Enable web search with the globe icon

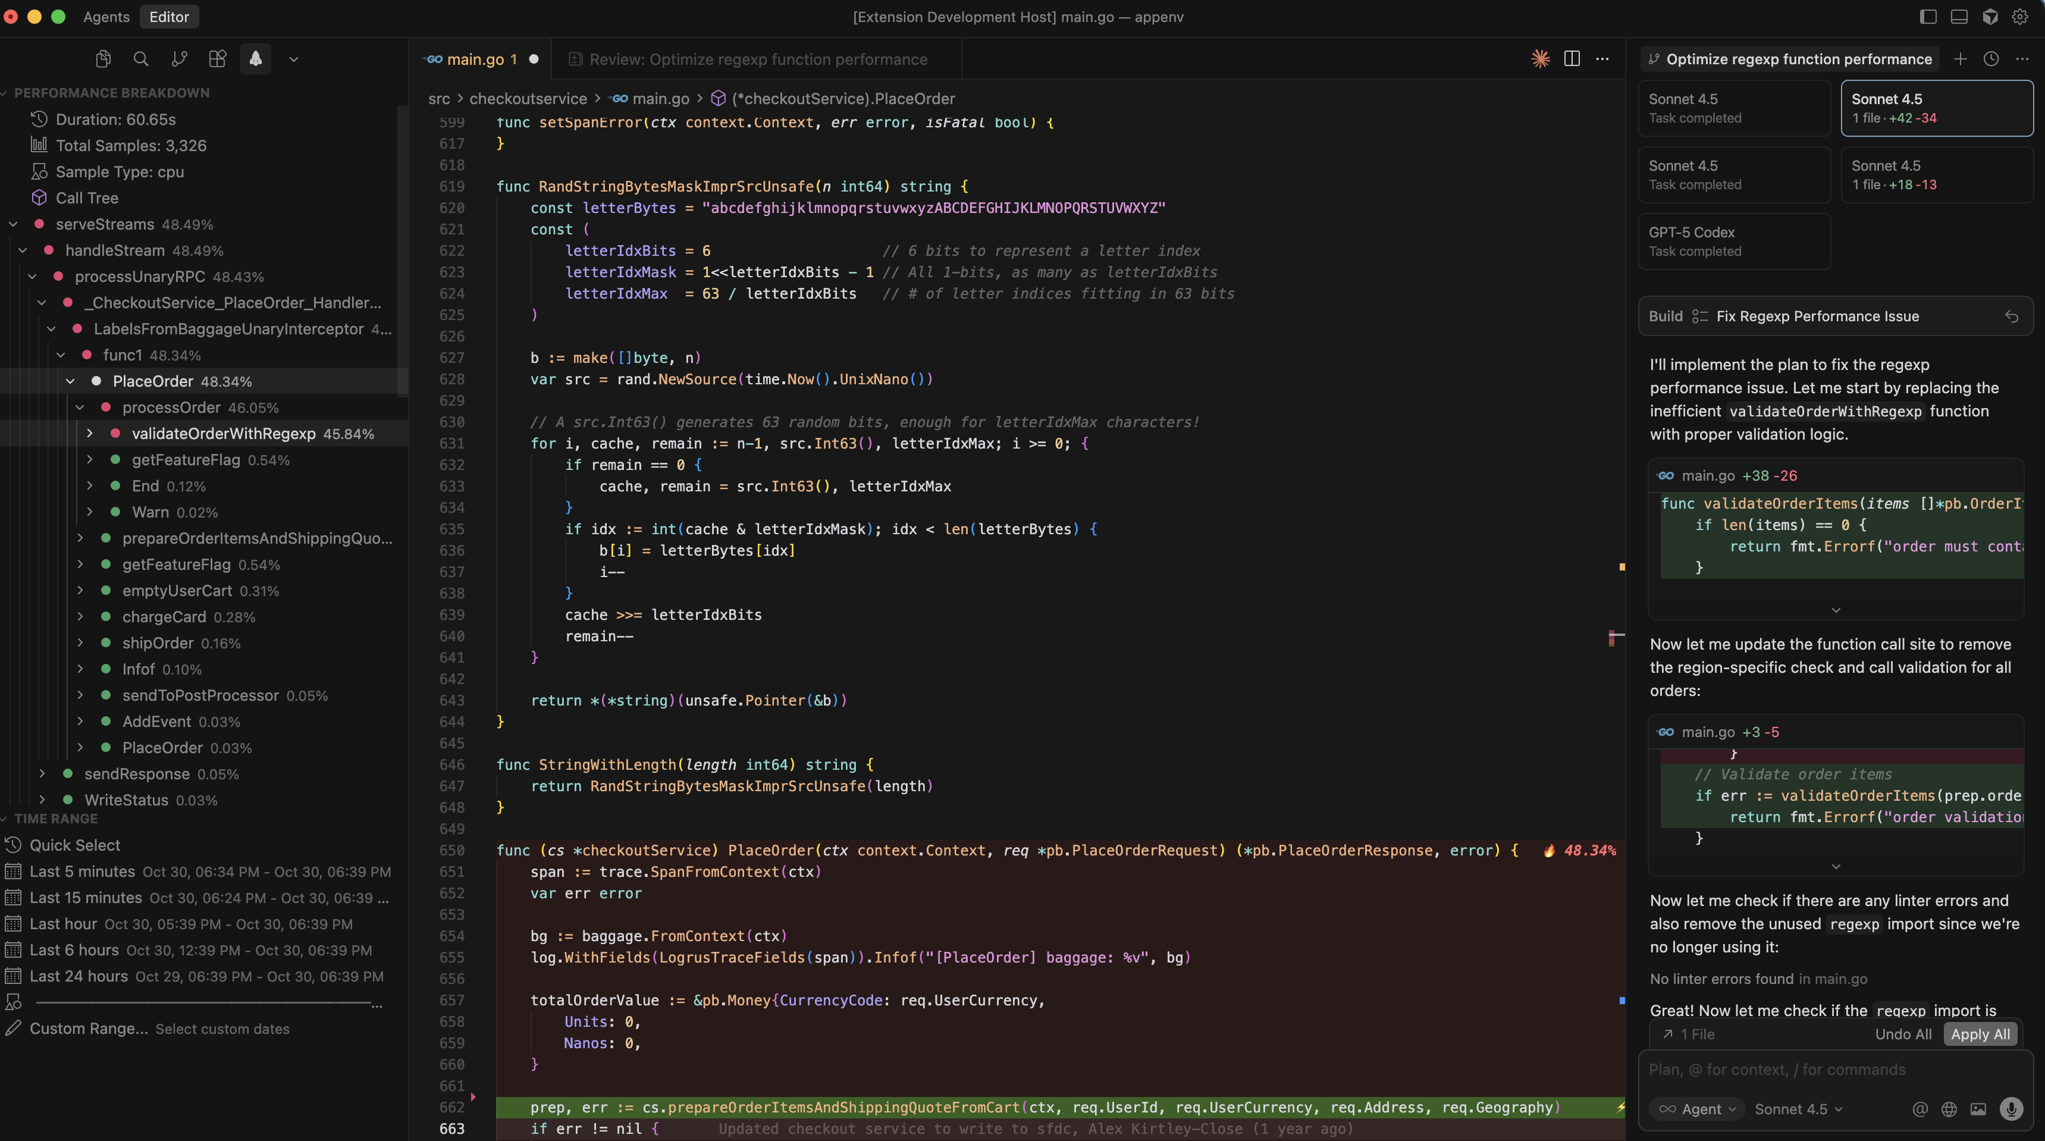click(x=1949, y=1110)
